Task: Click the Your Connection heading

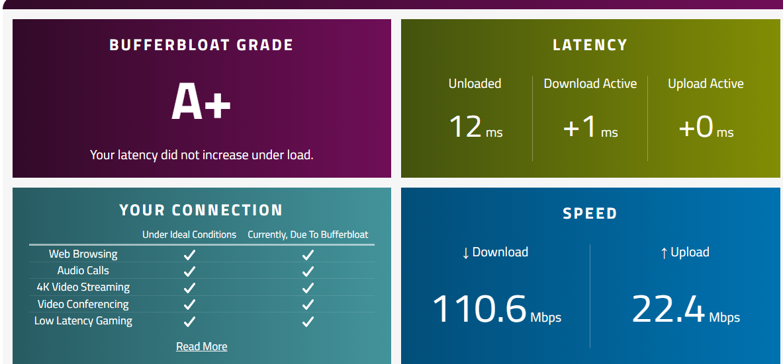Action: click(x=201, y=210)
